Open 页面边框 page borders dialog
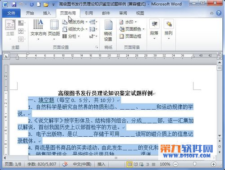225x170 pixels. coord(130,36)
